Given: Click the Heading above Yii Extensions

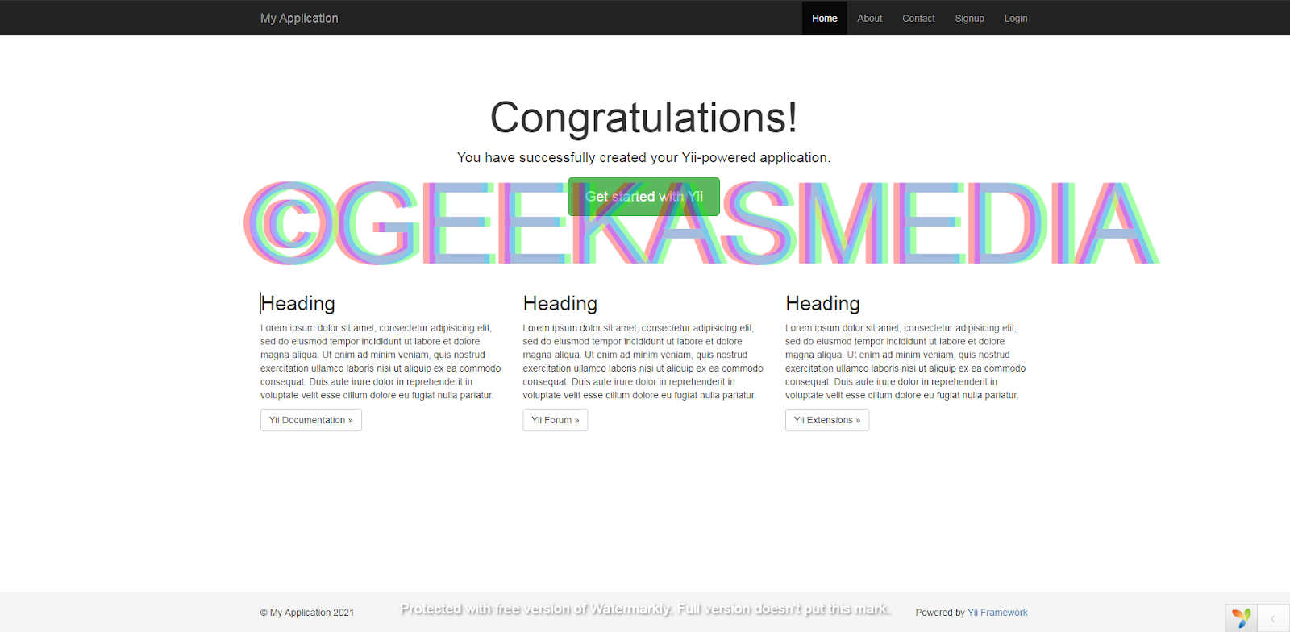Looking at the screenshot, I should click(822, 303).
